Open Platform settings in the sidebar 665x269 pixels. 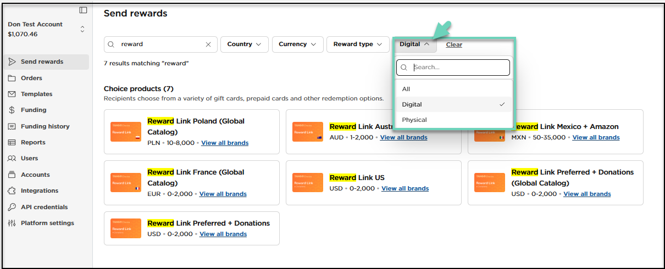pyautogui.click(x=47, y=223)
